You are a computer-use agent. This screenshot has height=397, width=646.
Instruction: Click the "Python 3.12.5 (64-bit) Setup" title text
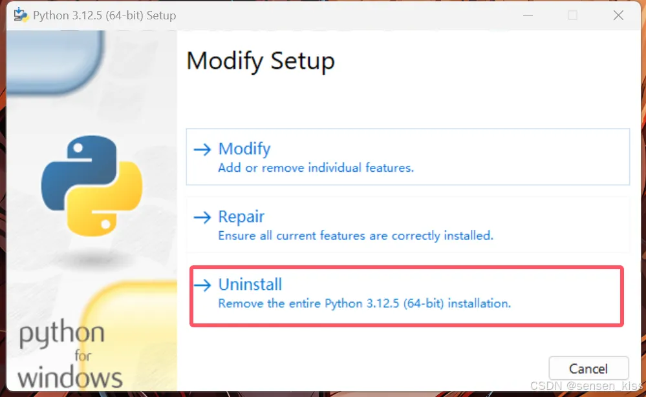104,15
